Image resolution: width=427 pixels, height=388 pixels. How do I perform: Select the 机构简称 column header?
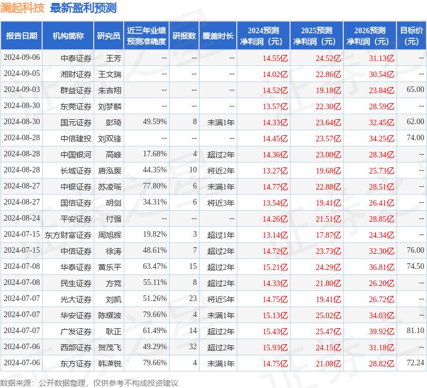[68, 35]
